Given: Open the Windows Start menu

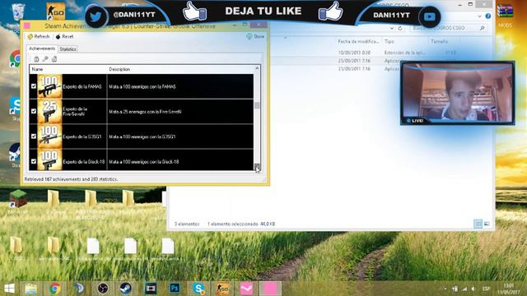Looking at the screenshot, I should [x=9, y=289].
